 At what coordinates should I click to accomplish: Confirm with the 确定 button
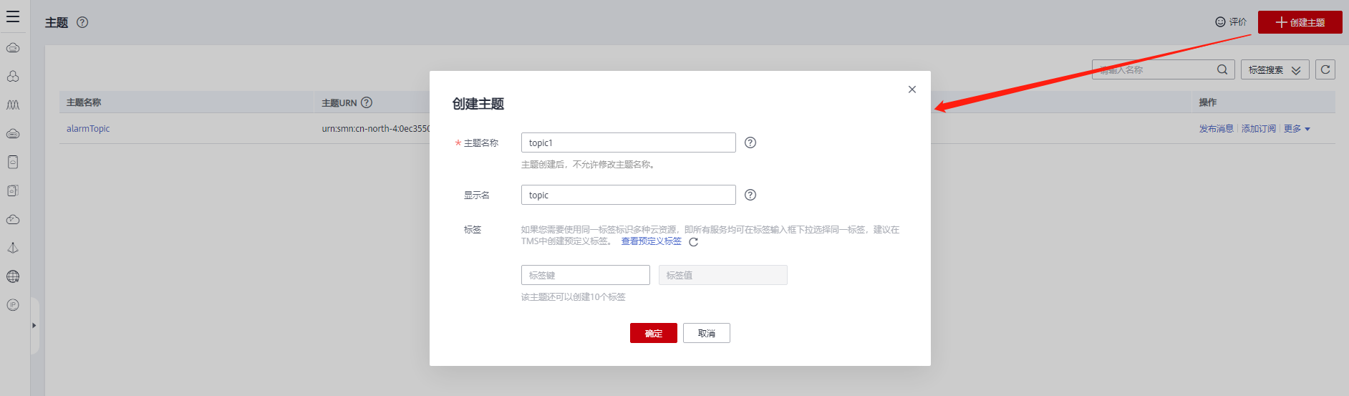pos(653,333)
